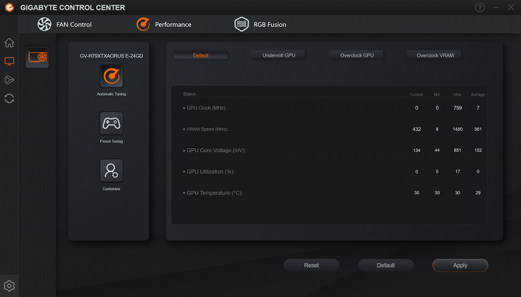Click GPU Temperature average value 29
Screen dimensions: 521x297
tap(478, 193)
